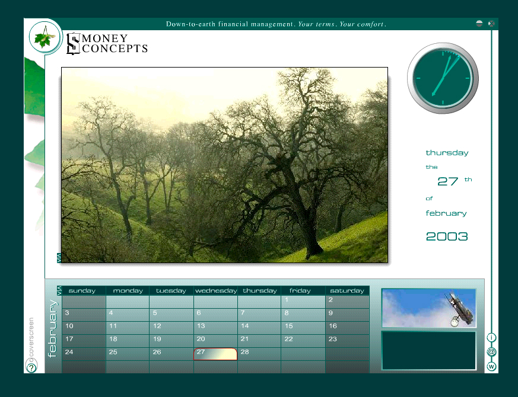Click the large oak trees photo
Viewport: 518px width, 397px height.
[224, 165]
